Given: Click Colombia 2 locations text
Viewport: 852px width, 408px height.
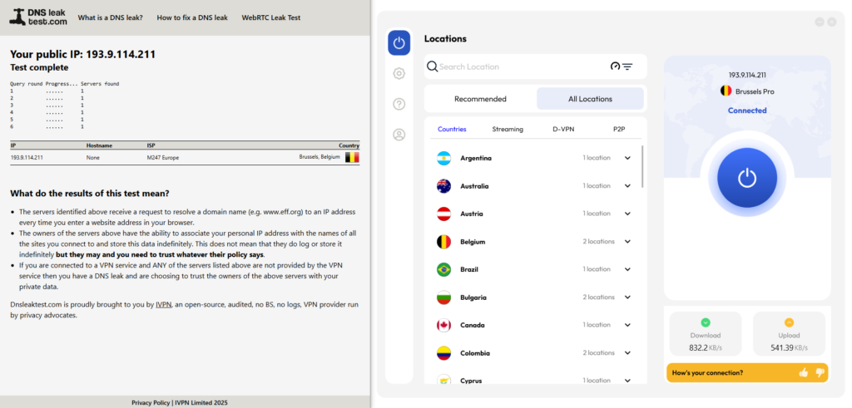Looking at the screenshot, I should click(x=599, y=352).
